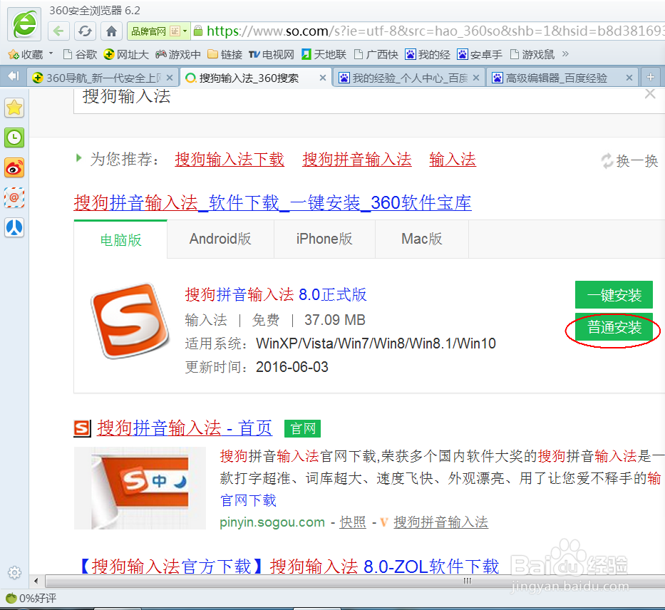Click the 一键安装 button

click(x=614, y=294)
